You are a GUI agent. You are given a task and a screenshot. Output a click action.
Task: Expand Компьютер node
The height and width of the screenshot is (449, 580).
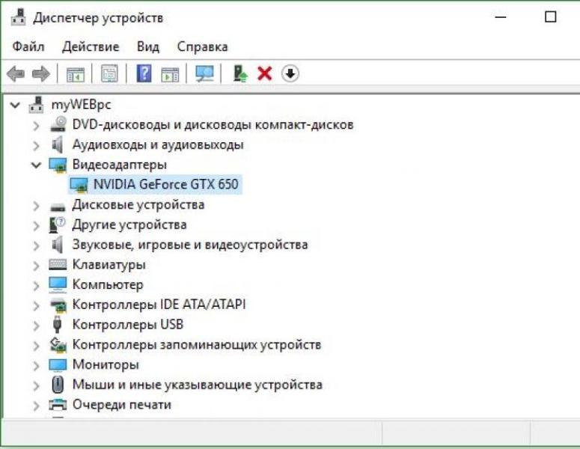[x=36, y=286]
